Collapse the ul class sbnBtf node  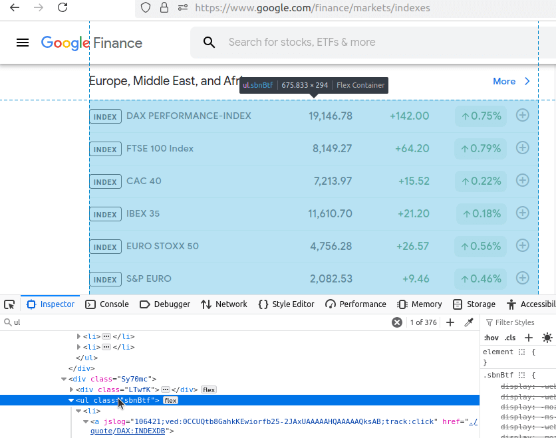[70, 399]
